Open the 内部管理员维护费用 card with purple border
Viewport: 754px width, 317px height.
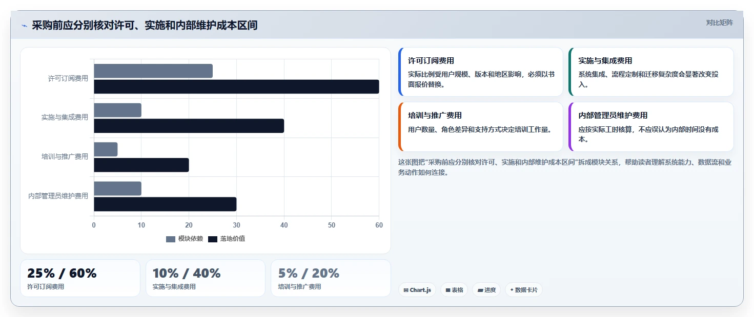pos(651,127)
